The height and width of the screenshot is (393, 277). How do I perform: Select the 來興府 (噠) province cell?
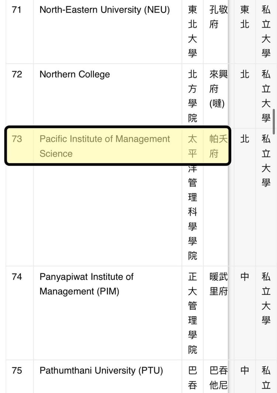(x=217, y=89)
